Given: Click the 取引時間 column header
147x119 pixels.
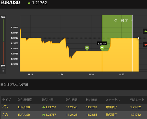Looking at the screenshot, I should click(72, 100).
